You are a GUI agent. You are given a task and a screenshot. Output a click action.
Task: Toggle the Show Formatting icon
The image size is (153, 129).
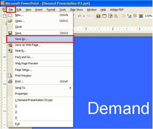[129, 16]
